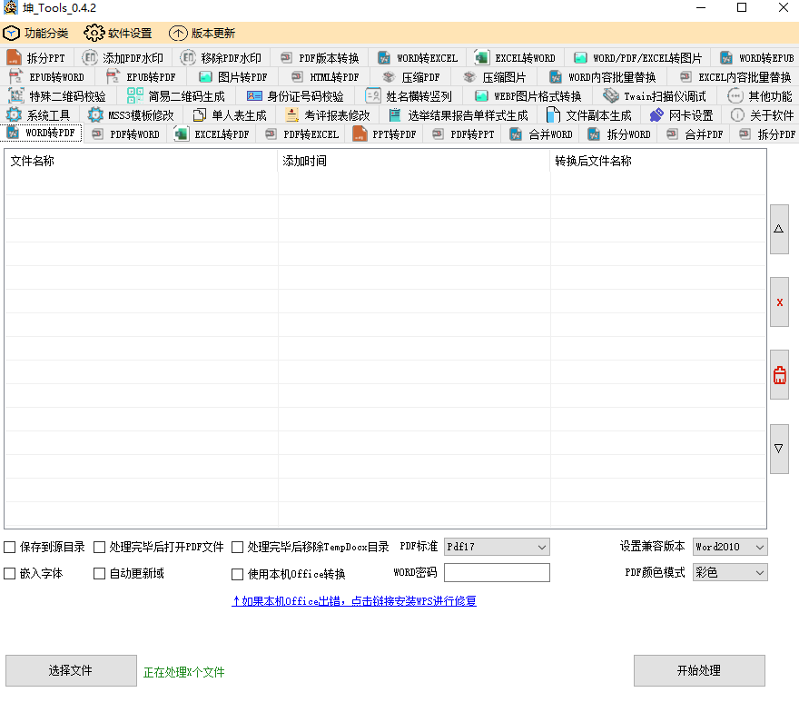
Task: Open the 压缩图片 tool
Action: pos(495,77)
